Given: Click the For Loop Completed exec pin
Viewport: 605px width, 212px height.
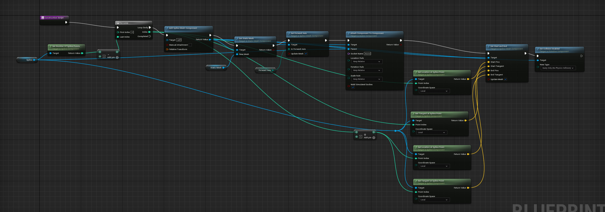Looking at the screenshot, I should (150, 36).
